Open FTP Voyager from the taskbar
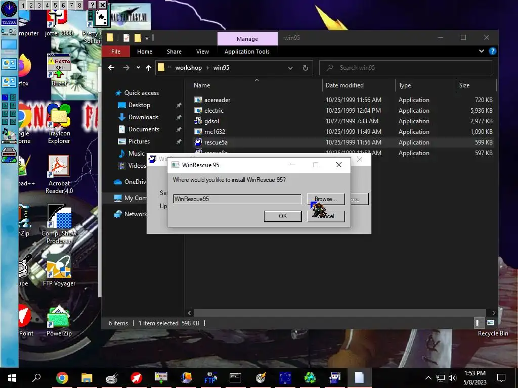This screenshot has height=388, width=518. [210, 378]
